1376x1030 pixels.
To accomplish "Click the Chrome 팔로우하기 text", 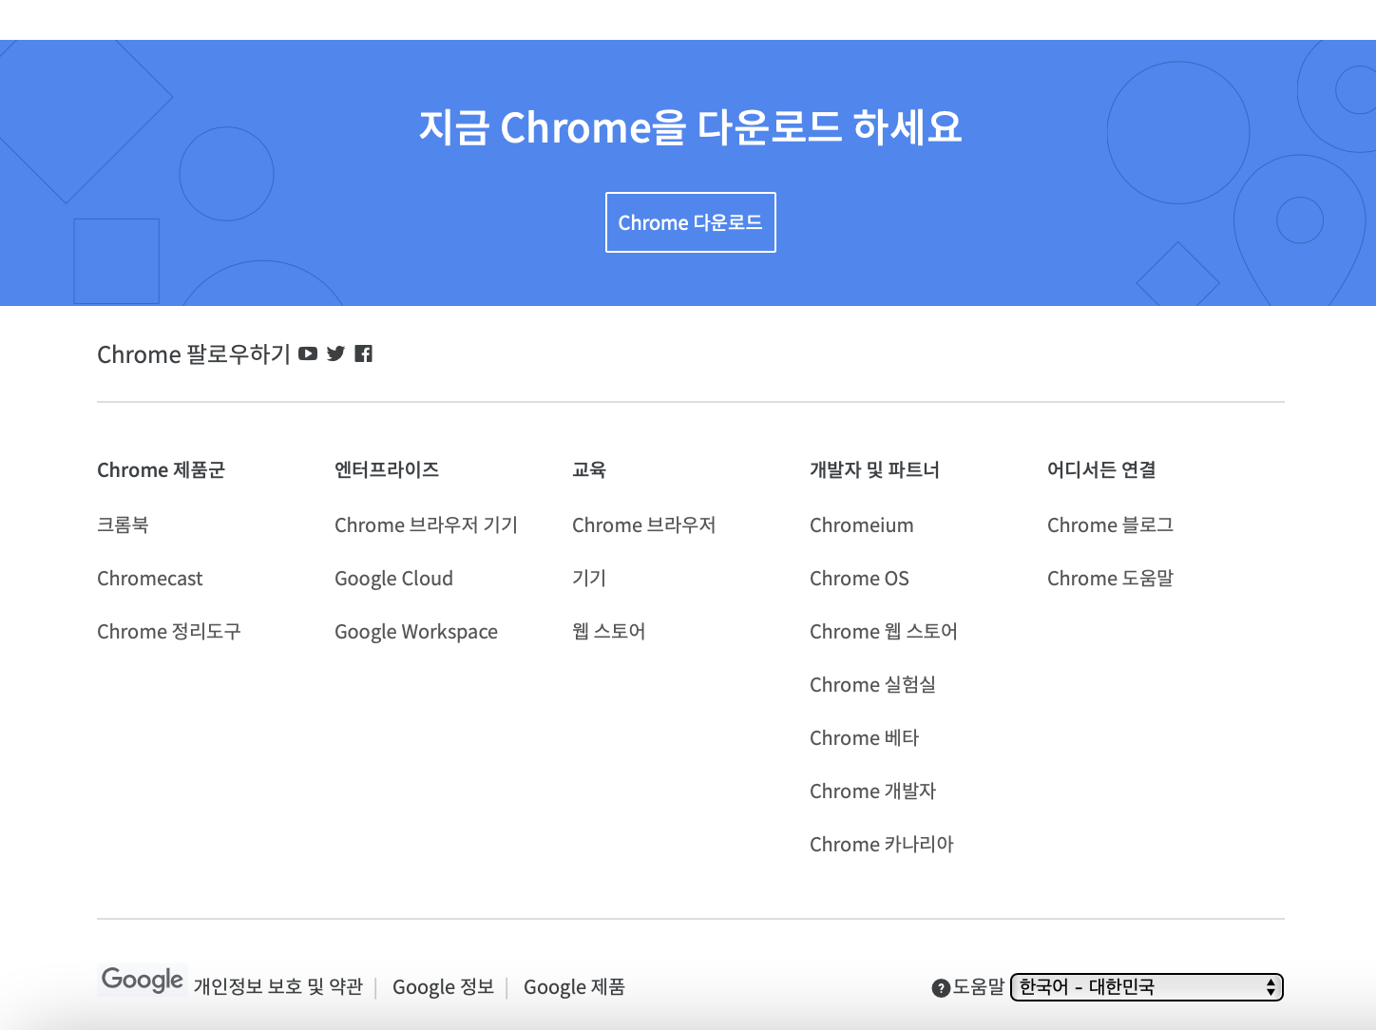I will 194,354.
